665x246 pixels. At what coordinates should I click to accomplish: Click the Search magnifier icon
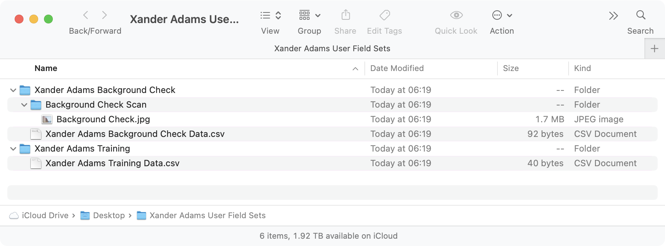tap(640, 15)
